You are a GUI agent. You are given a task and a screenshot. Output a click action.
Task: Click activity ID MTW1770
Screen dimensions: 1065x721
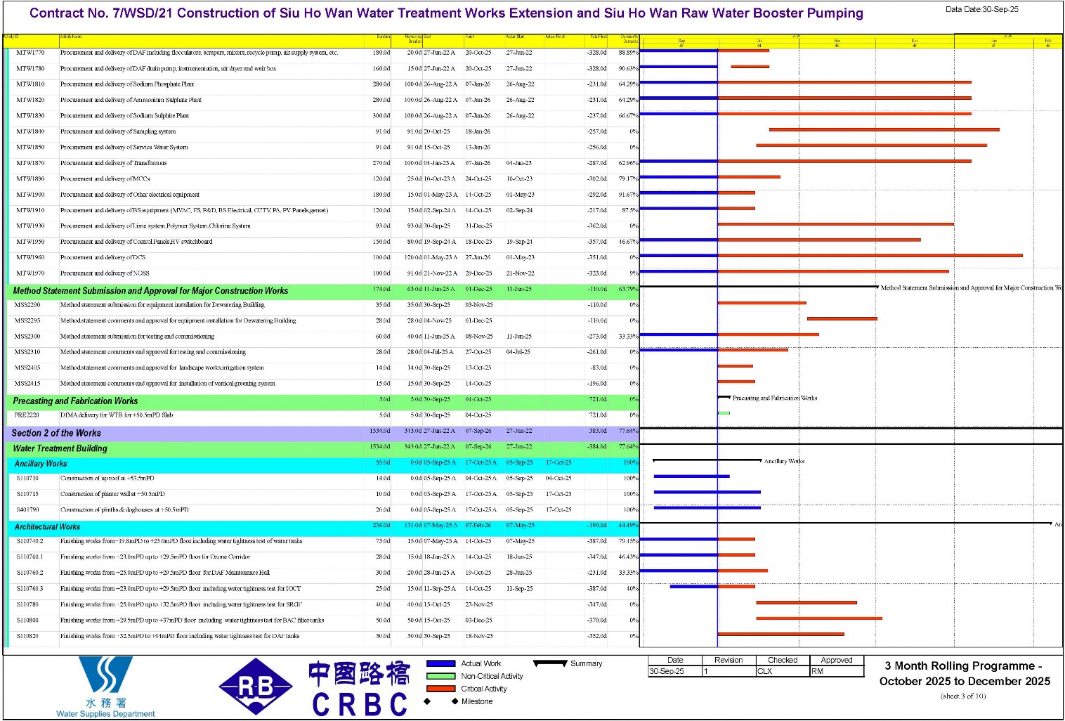30,53
